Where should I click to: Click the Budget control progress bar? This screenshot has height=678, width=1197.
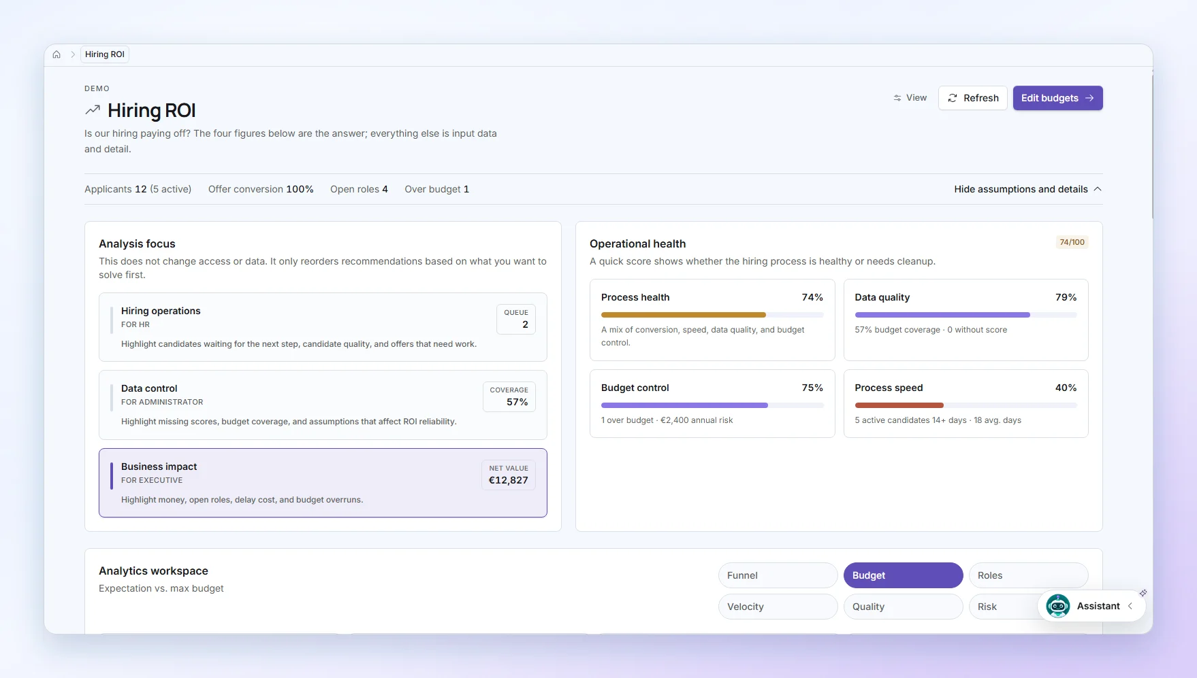click(x=712, y=405)
